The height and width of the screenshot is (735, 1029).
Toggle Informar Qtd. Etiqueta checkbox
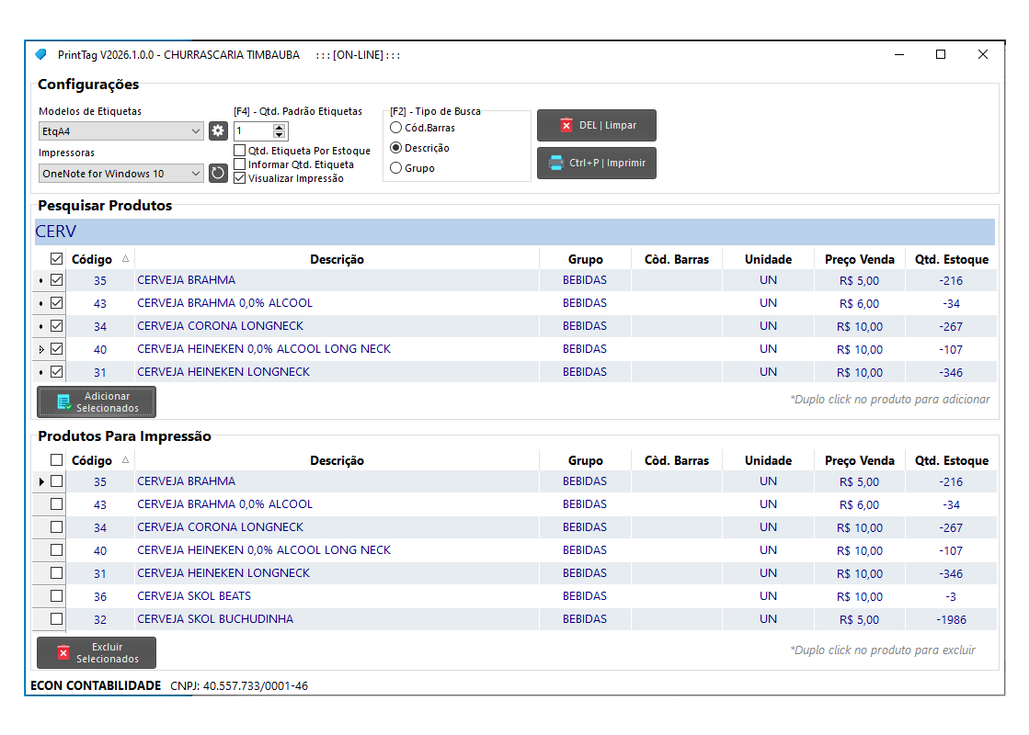tap(240, 164)
